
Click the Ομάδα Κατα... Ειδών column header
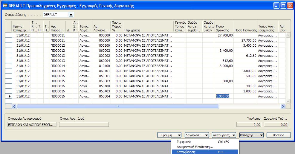coord(209,26)
